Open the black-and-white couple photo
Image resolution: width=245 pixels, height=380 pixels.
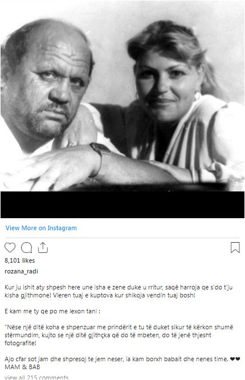122,97
